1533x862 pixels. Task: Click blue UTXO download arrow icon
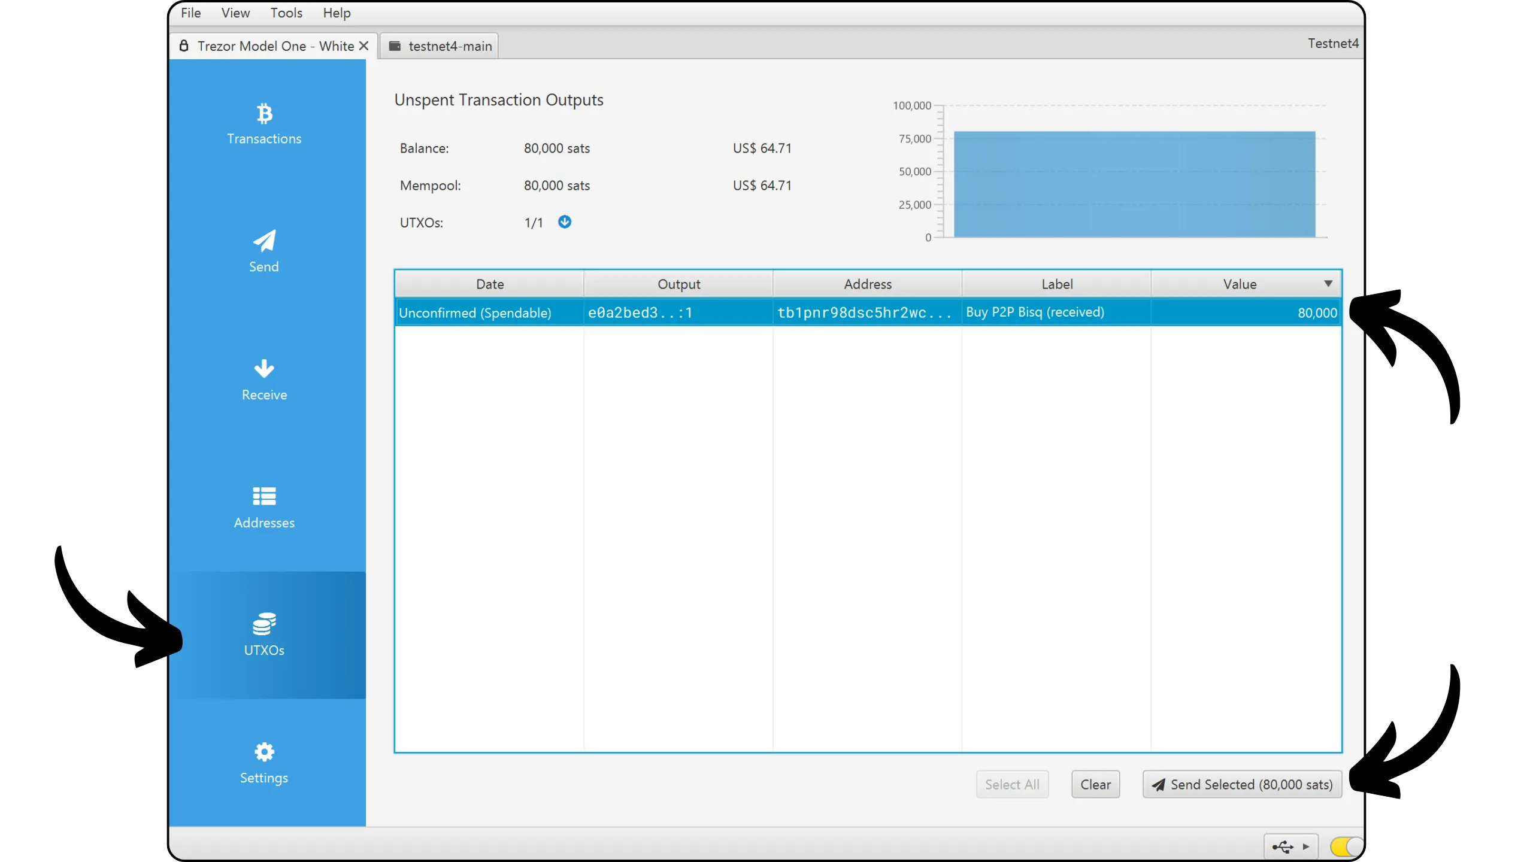564,222
